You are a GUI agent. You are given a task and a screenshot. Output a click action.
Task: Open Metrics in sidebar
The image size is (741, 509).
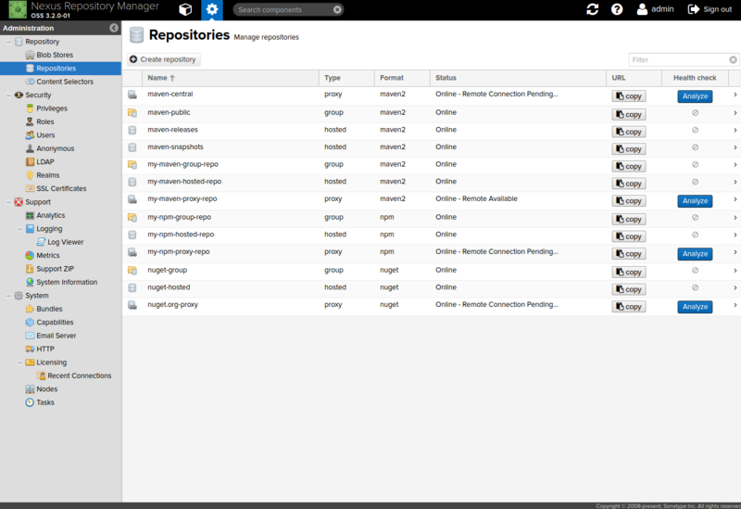(x=48, y=255)
